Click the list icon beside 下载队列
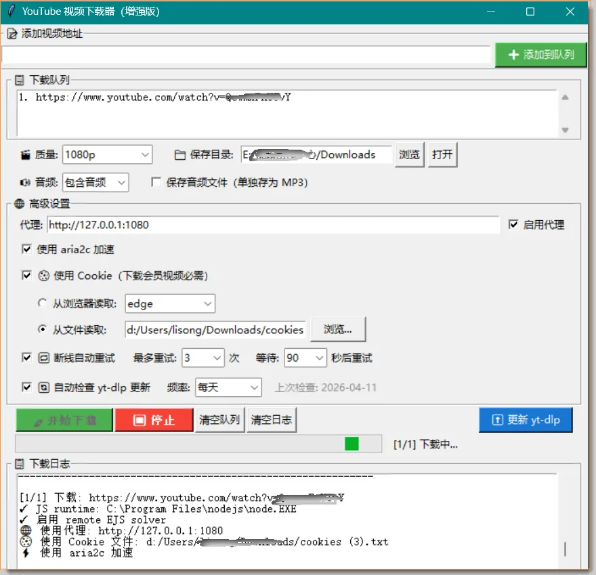This screenshot has width=596, height=575. click(19, 80)
